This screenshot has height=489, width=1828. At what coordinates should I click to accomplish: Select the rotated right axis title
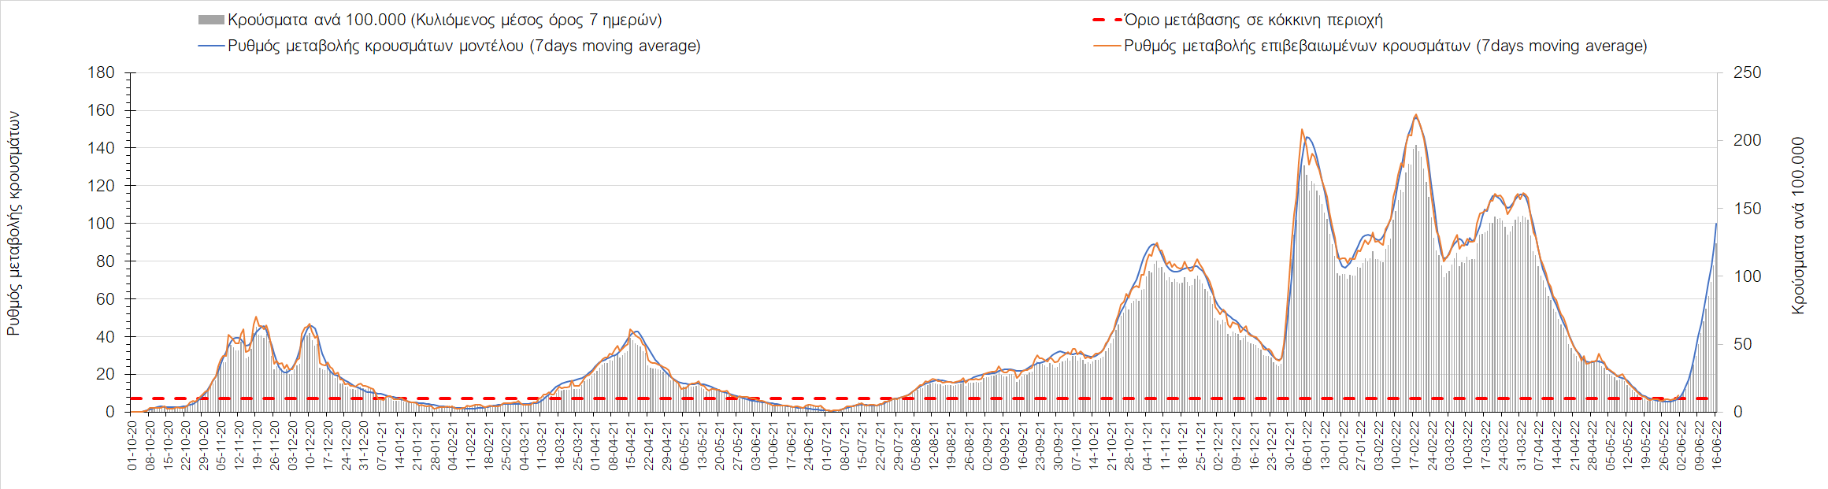[x=1798, y=227]
